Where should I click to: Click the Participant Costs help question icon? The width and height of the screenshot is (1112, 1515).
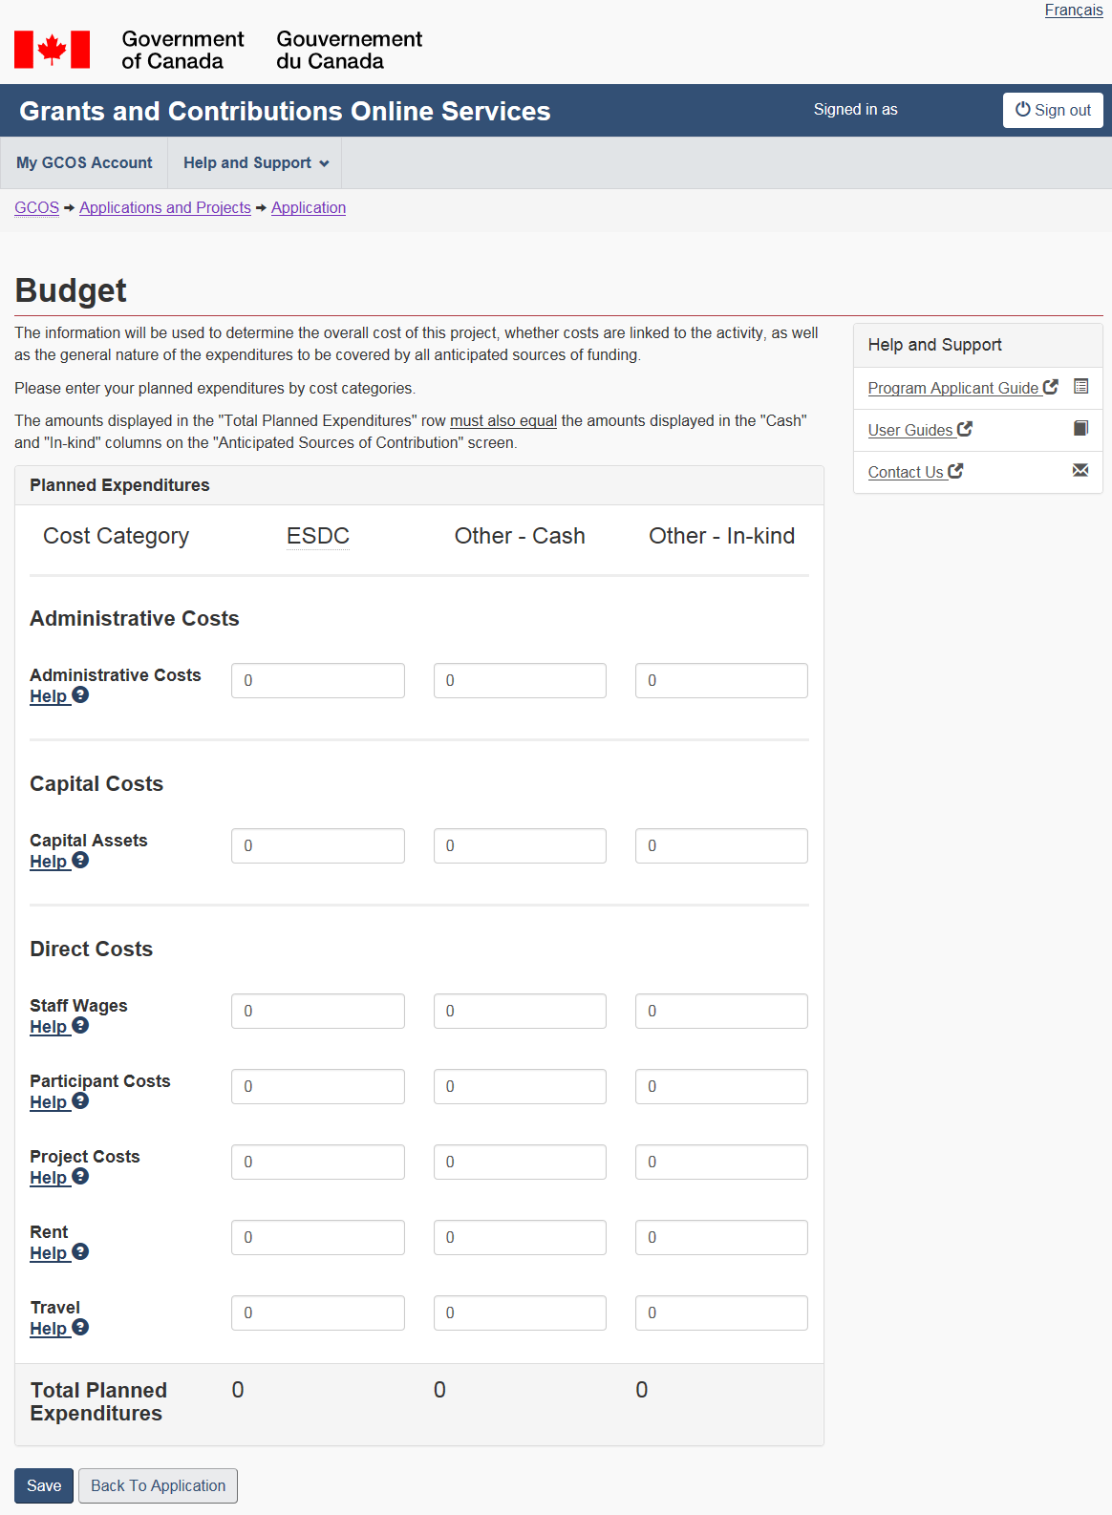point(80,1101)
